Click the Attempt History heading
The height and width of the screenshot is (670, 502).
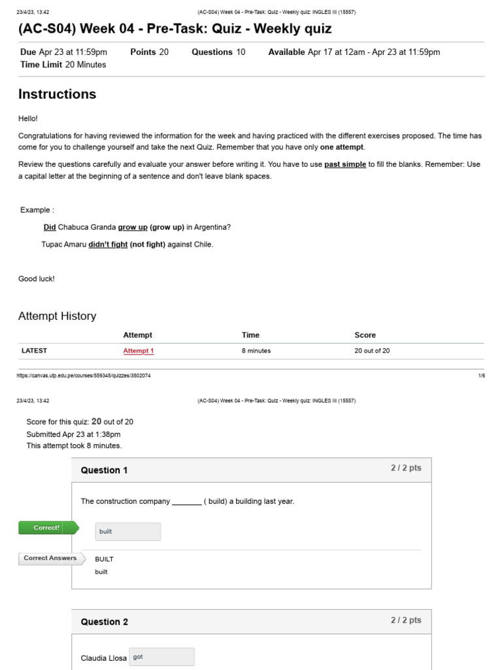[x=58, y=316]
